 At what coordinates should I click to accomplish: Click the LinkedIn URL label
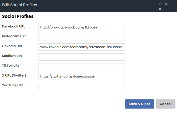pos(12,46)
